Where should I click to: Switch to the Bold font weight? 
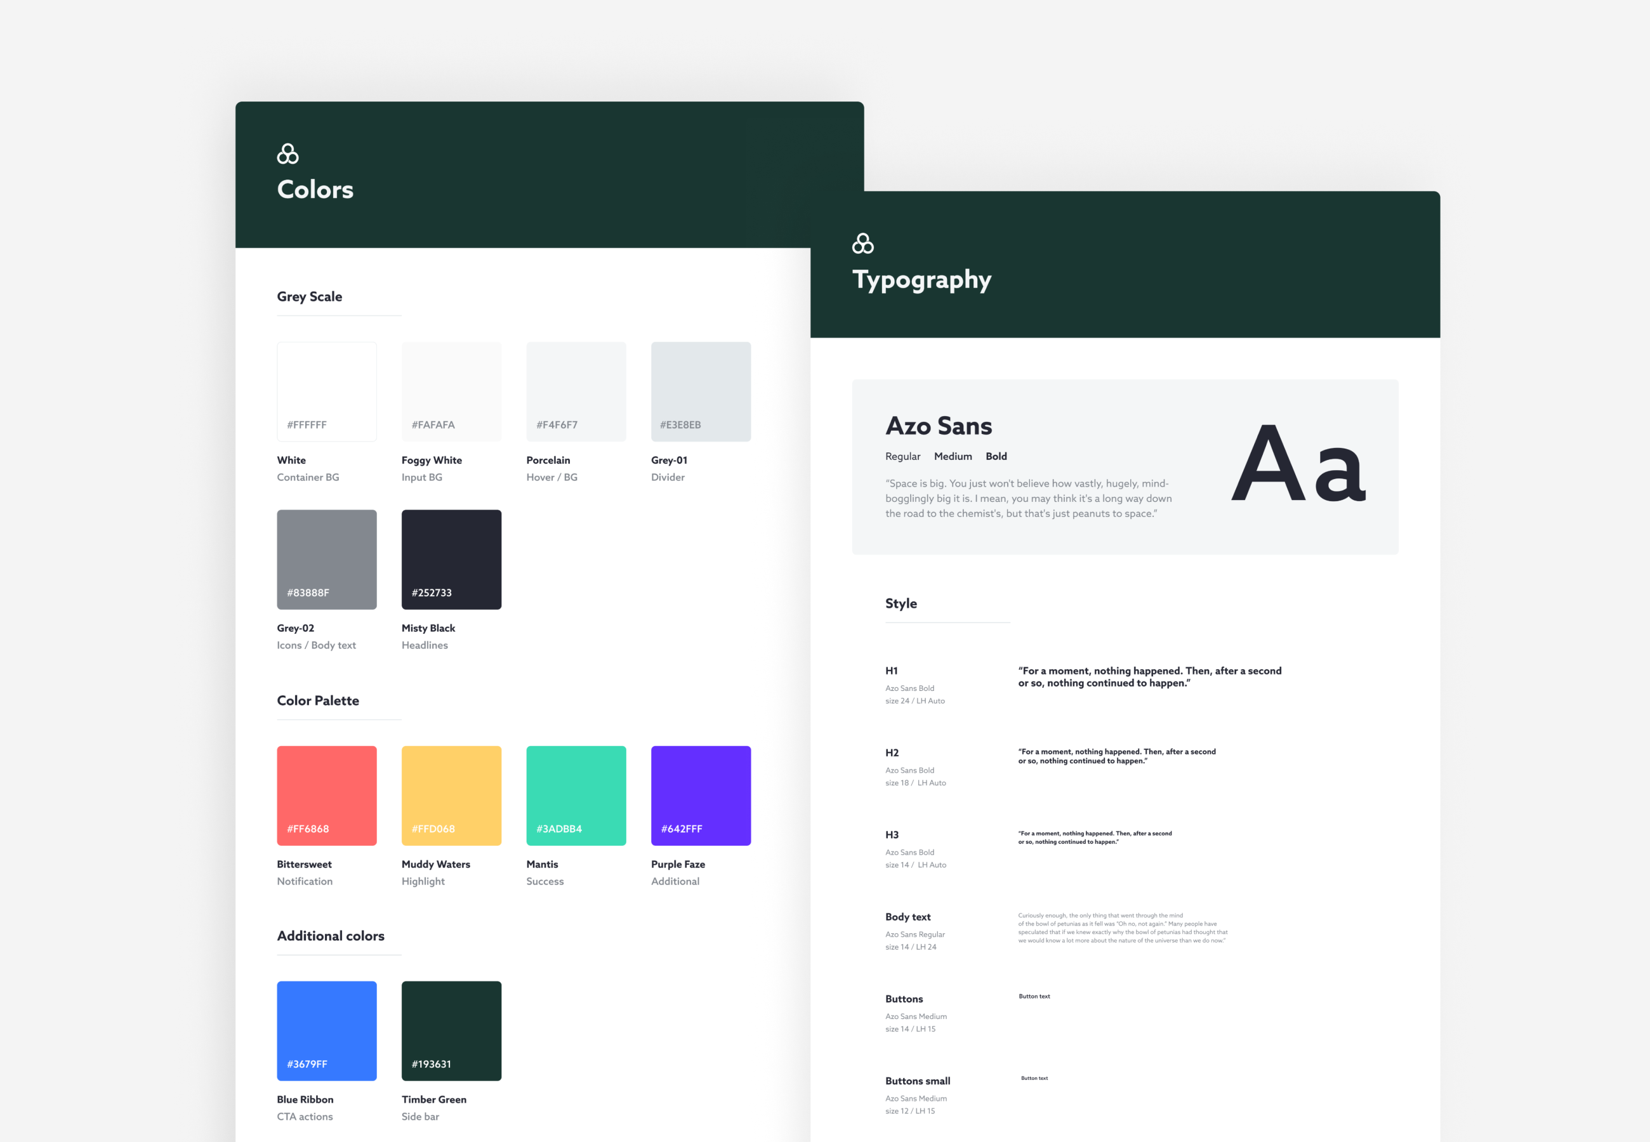point(996,456)
